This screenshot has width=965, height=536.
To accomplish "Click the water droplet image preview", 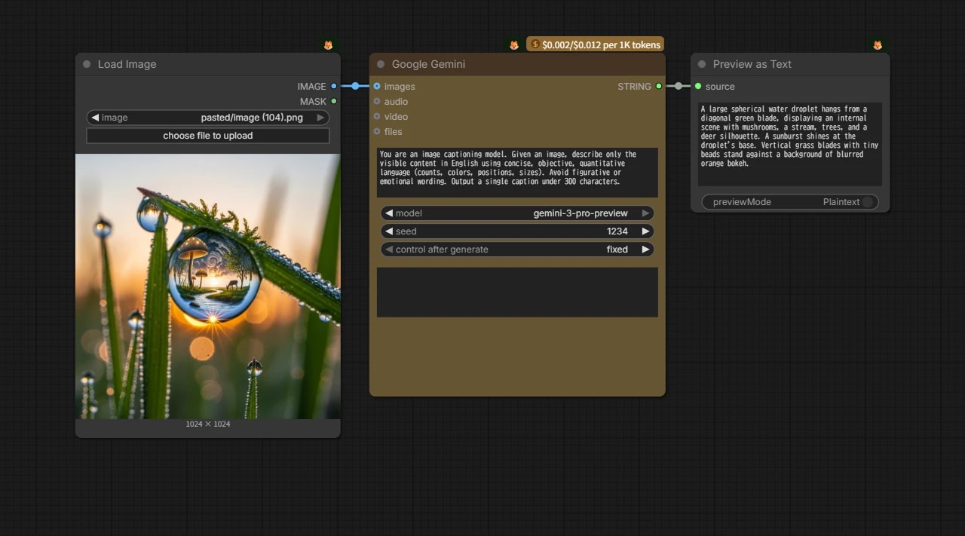I will point(208,286).
